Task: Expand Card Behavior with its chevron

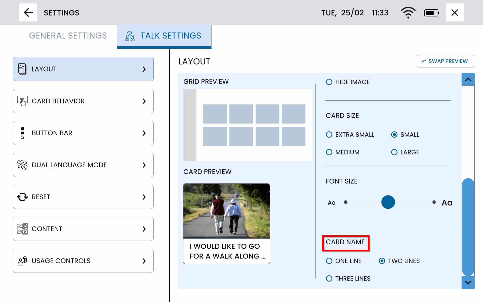Action: pos(144,101)
